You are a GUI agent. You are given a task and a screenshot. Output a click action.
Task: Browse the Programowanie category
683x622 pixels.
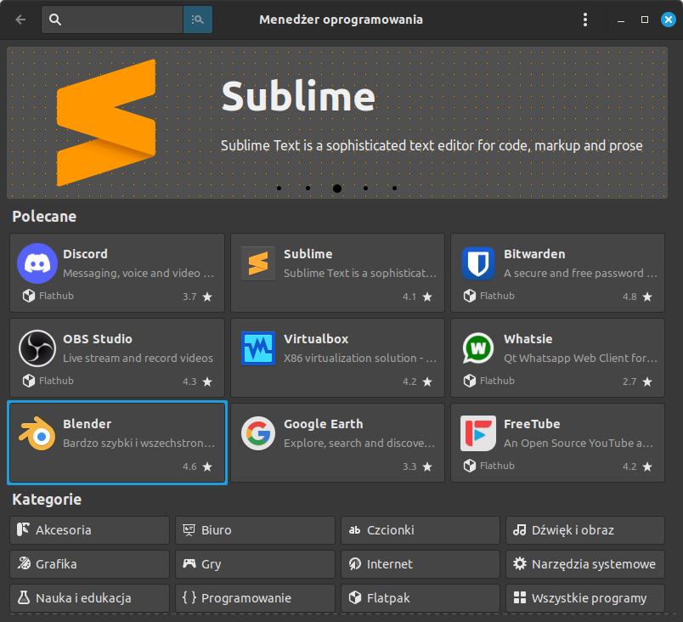[255, 598]
